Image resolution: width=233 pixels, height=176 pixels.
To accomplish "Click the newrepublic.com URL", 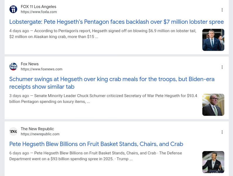I will pyautogui.click(x=40, y=134).
